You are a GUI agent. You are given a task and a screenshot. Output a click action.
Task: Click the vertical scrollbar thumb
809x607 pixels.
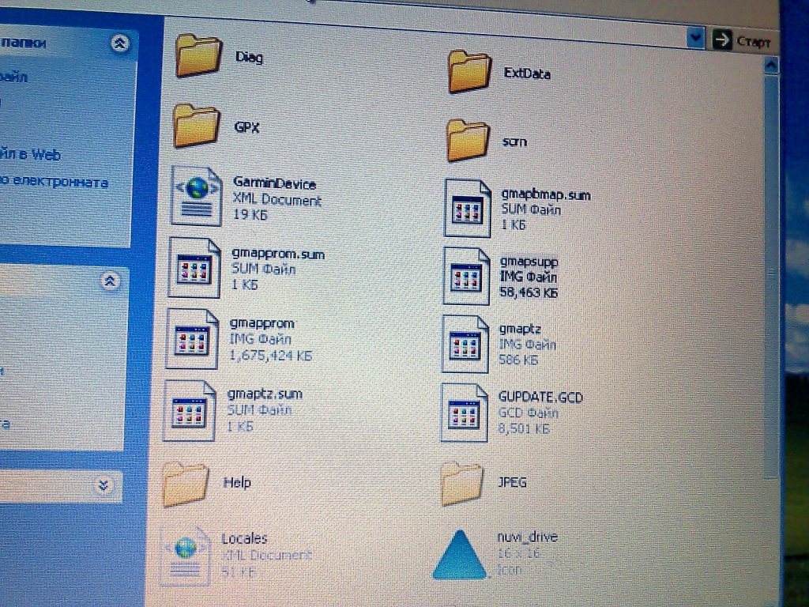coord(772,276)
